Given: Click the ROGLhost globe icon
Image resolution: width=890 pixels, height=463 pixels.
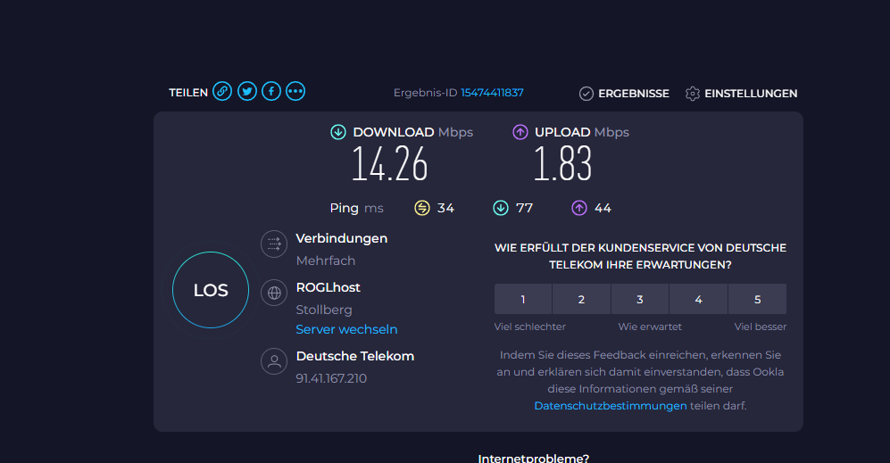Looking at the screenshot, I should click(274, 293).
